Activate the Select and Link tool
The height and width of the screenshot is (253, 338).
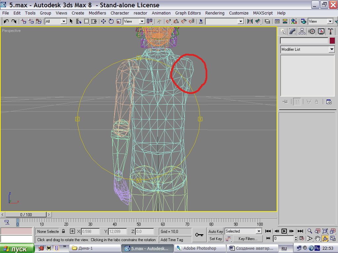pyautogui.click(x=23, y=21)
